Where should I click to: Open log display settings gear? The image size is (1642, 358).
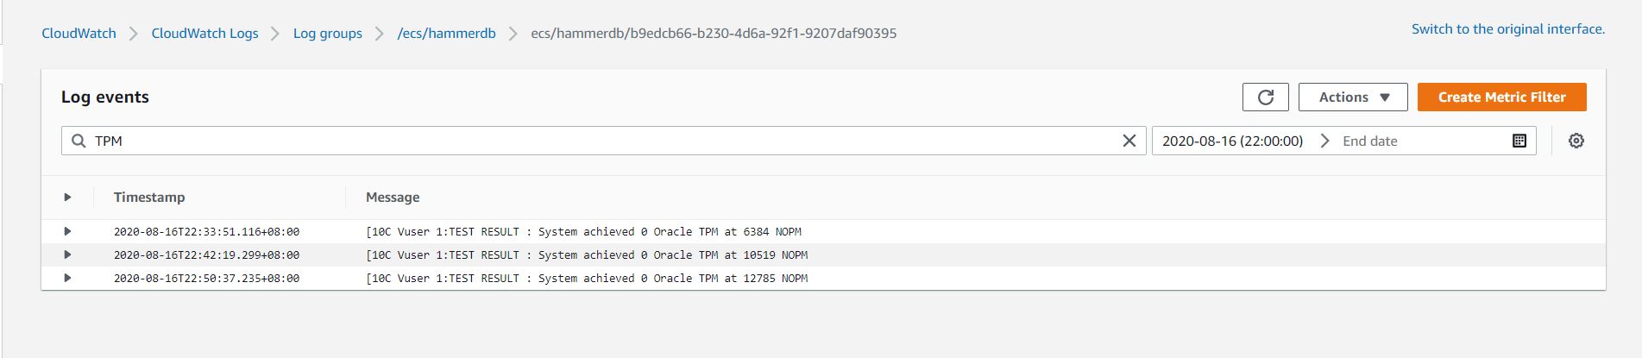point(1576,141)
